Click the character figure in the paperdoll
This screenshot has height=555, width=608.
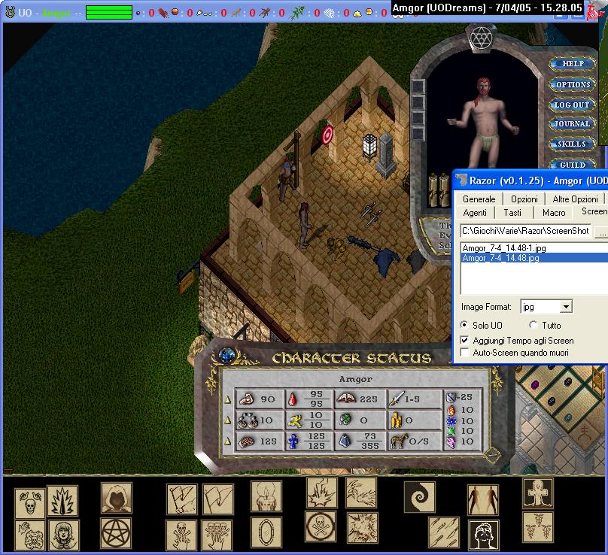(483, 122)
